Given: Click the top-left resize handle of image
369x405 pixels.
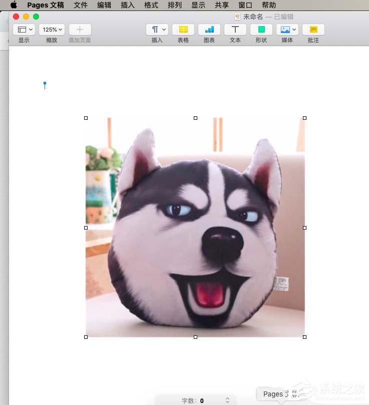Looking at the screenshot, I should (x=86, y=118).
